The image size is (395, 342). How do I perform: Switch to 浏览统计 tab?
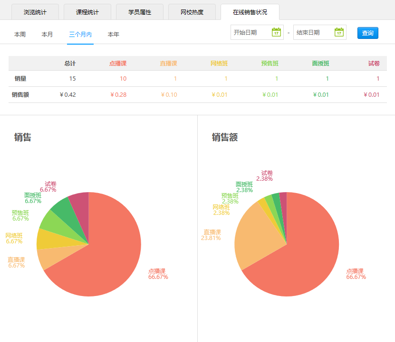click(35, 12)
